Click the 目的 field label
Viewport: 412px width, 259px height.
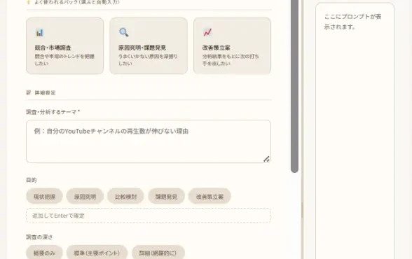pyautogui.click(x=32, y=180)
